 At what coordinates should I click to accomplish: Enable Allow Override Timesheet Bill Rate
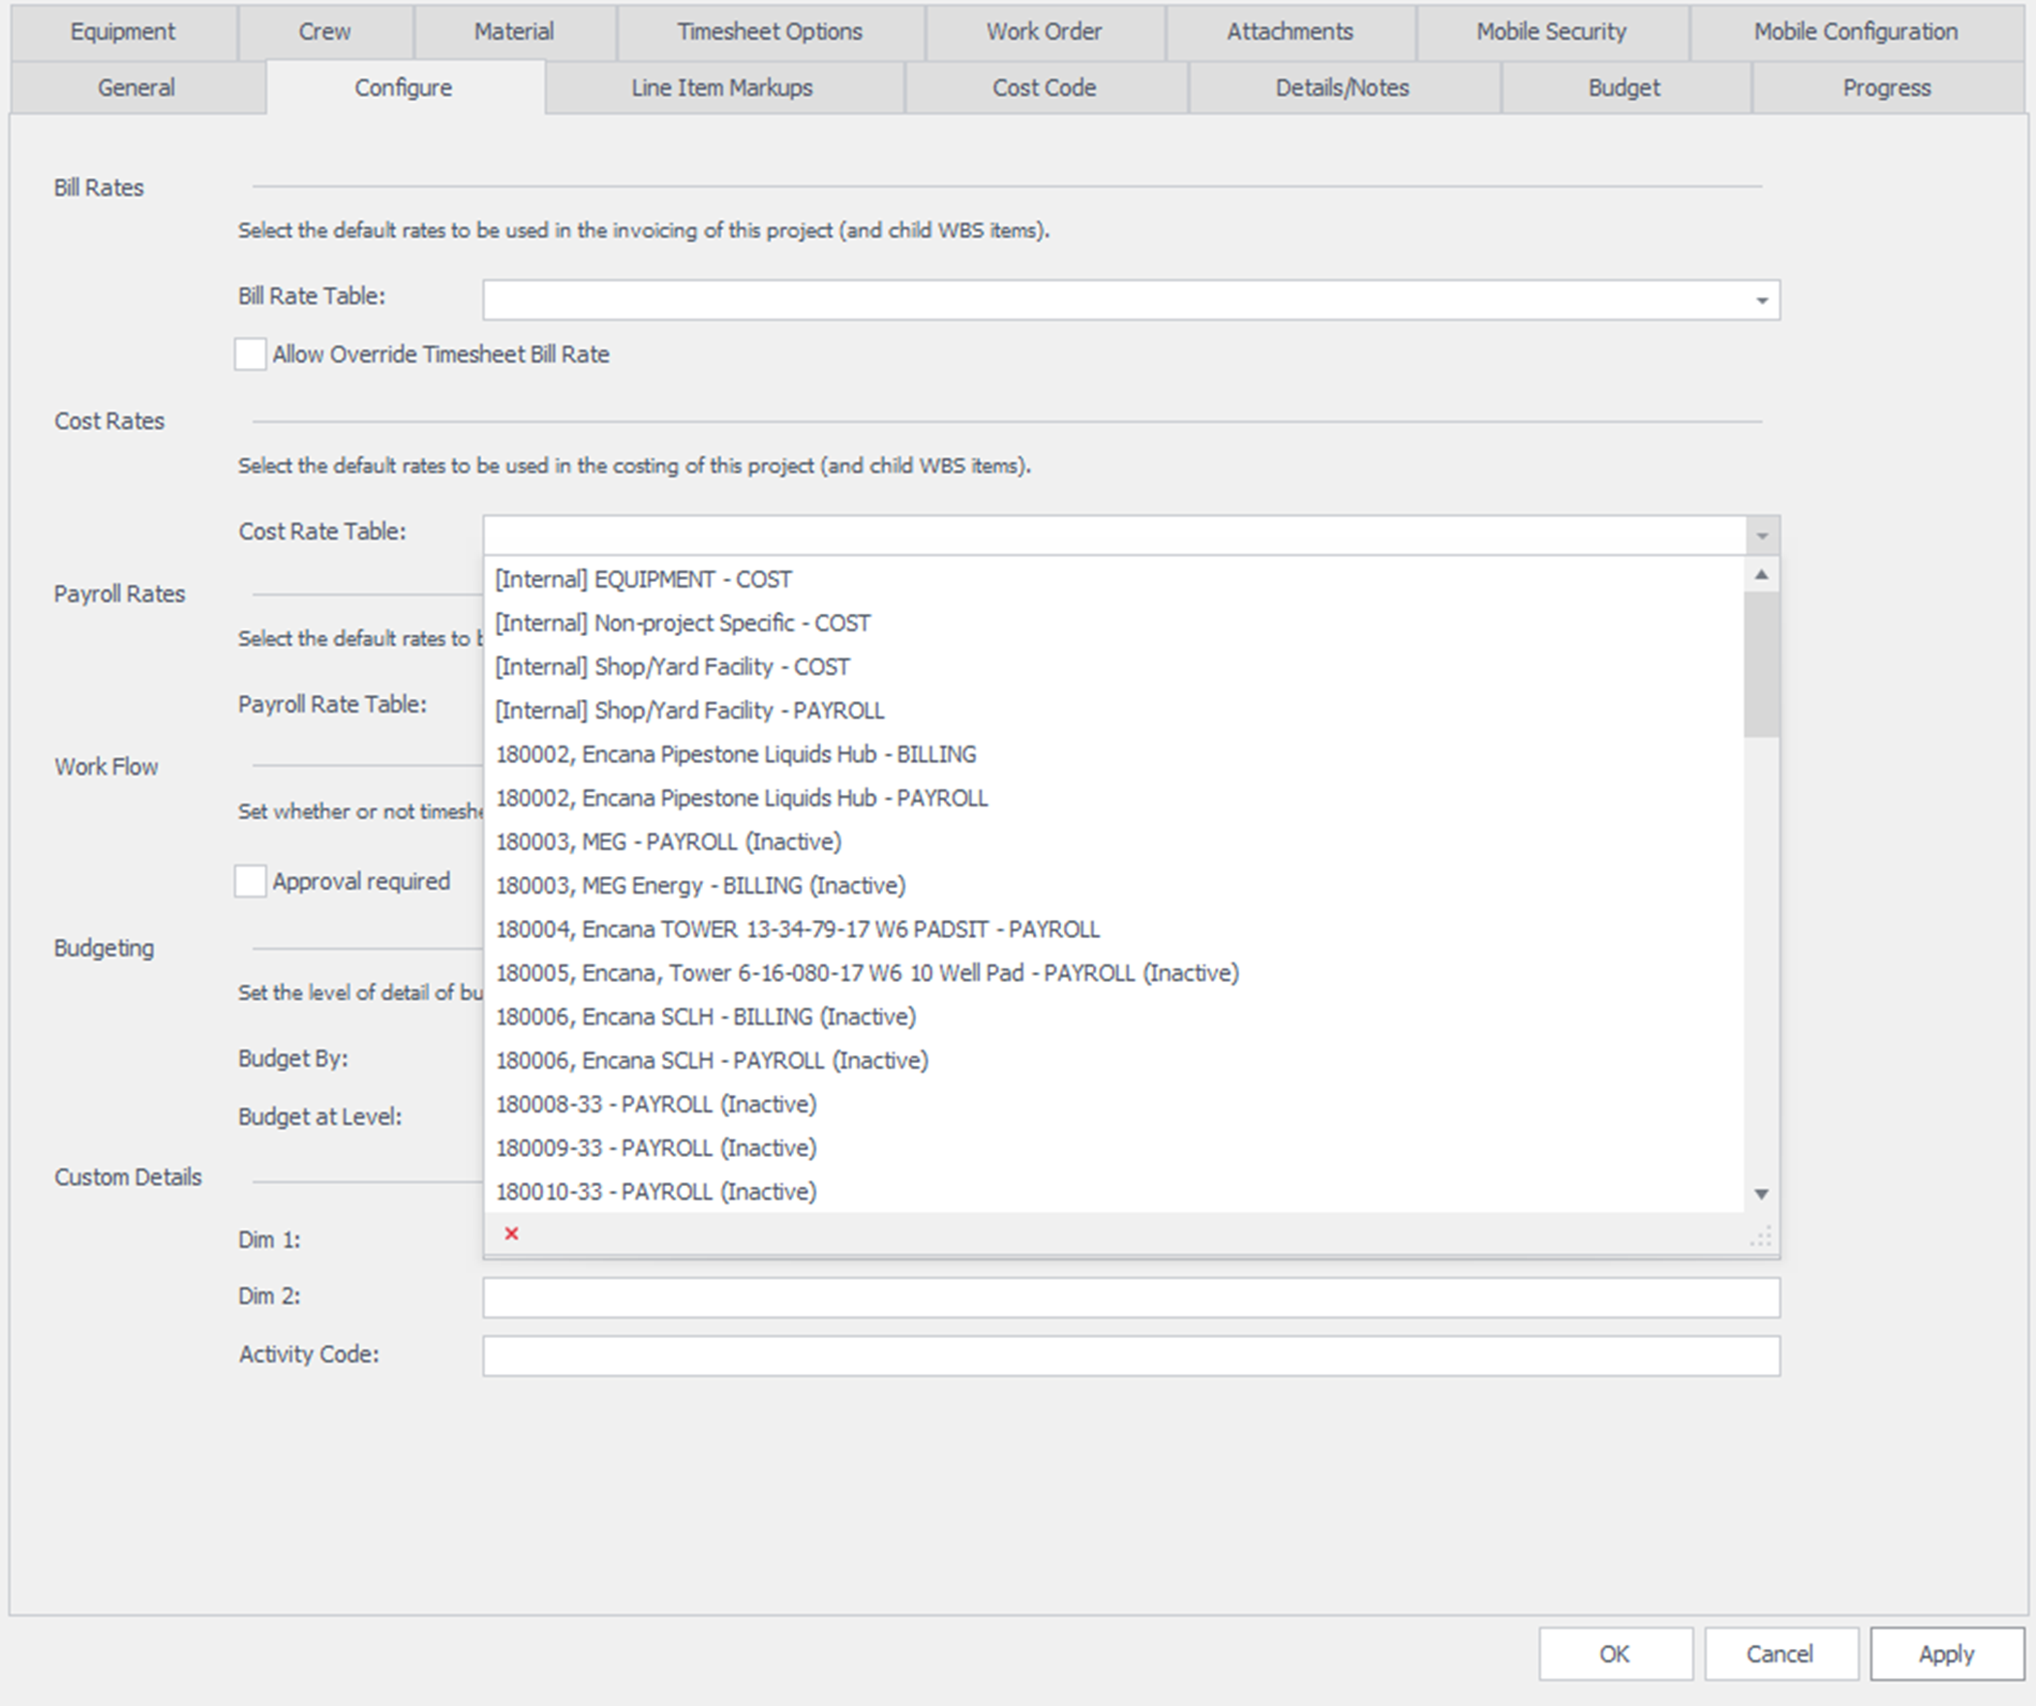[x=250, y=354]
